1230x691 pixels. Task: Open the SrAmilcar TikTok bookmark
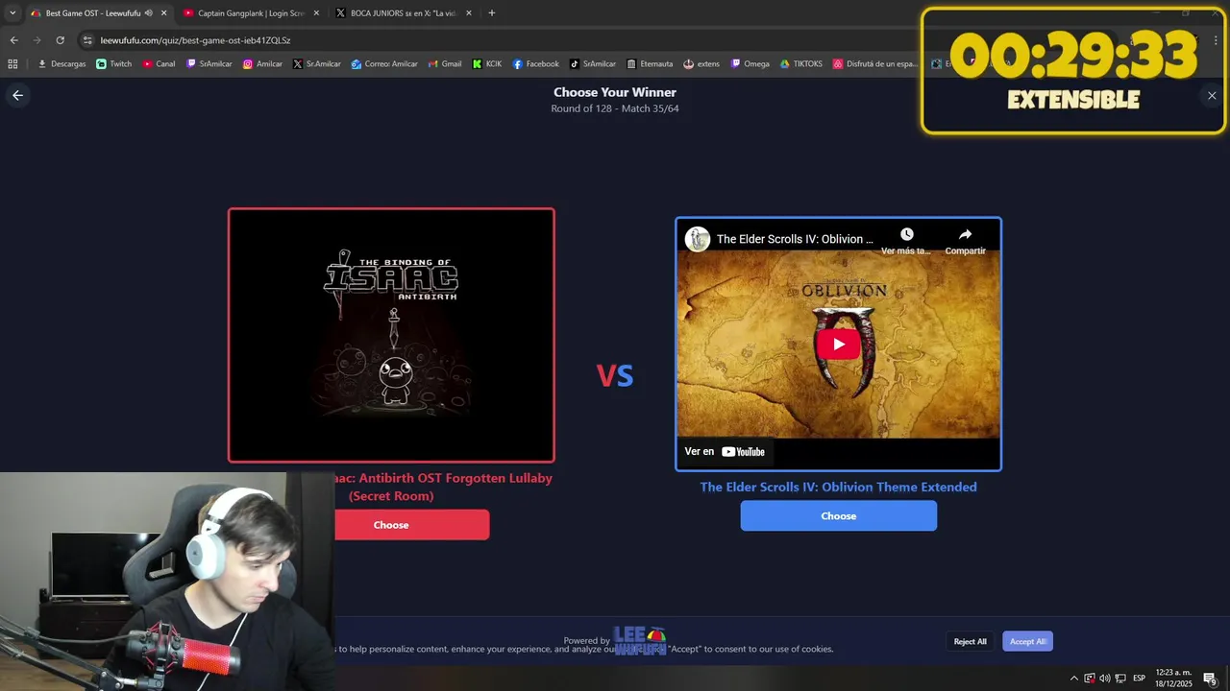[x=593, y=64]
